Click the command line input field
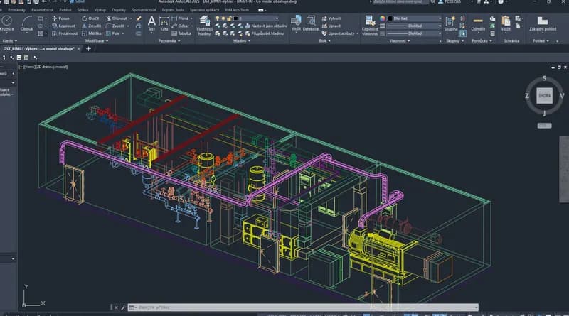Viewport: 569px width, 316px height. pyautogui.click(x=303, y=307)
